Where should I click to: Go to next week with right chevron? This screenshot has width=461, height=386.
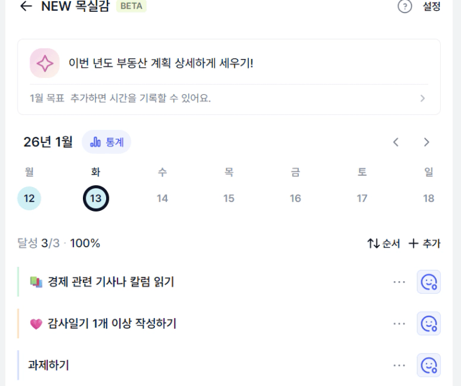pos(426,142)
